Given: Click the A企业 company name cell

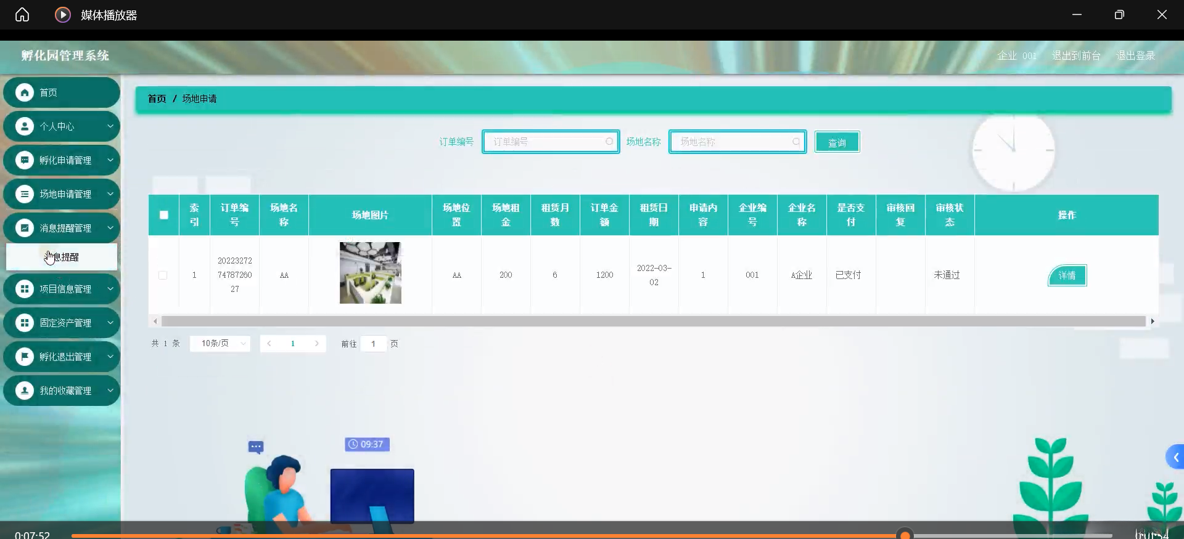Looking at the screenshot, I should [802, 275].
